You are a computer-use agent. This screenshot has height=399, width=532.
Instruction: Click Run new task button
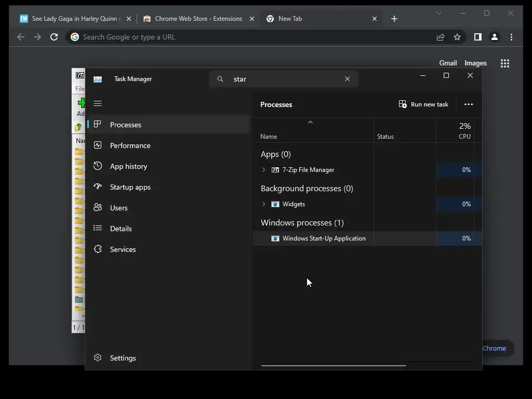point(423,104)
